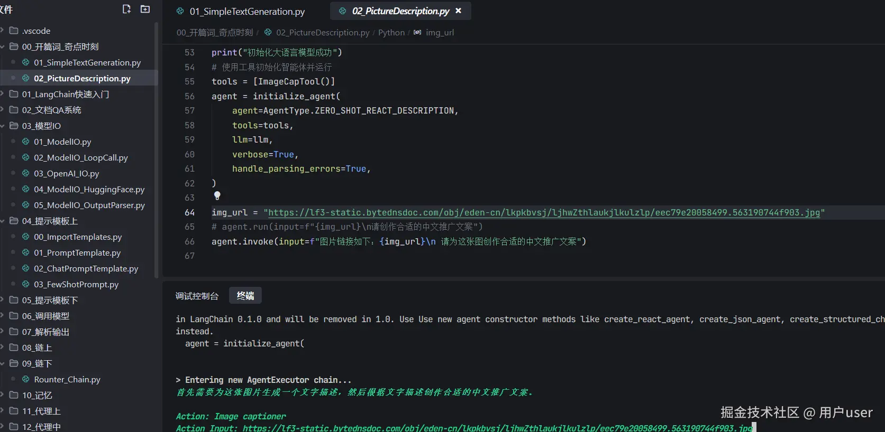
Task: Click Python file icon beside 03_OpenAI_IO.py
Action: [25, 173]
